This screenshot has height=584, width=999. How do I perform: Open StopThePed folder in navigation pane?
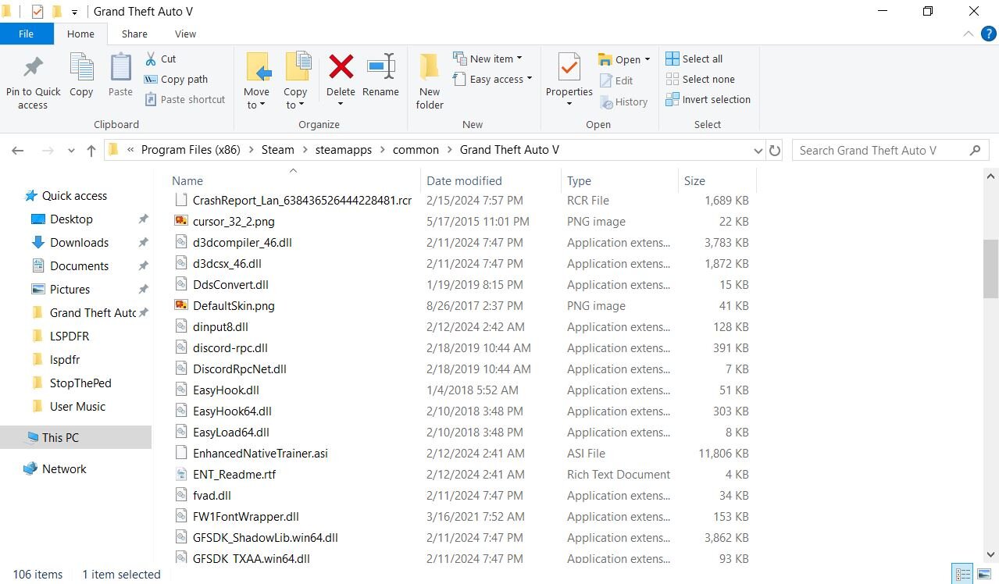coord(80,383)
